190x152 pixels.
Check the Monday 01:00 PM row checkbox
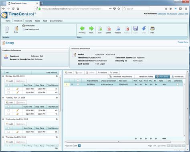8,92
